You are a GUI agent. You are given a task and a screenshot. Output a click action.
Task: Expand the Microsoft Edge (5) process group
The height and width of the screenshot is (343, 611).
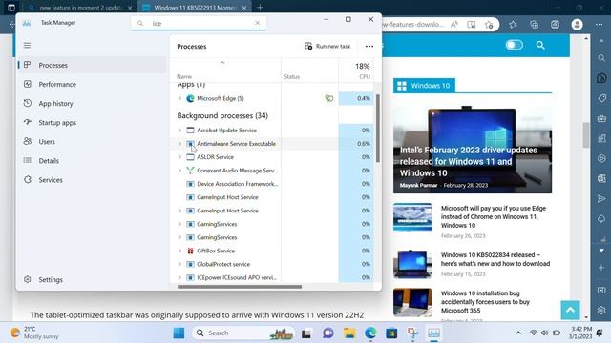pos(179,98)
